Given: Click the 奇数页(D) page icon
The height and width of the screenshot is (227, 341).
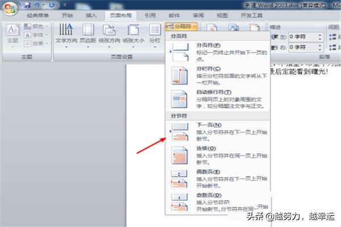Looking at the screenshot, I should tap(179, 202).
